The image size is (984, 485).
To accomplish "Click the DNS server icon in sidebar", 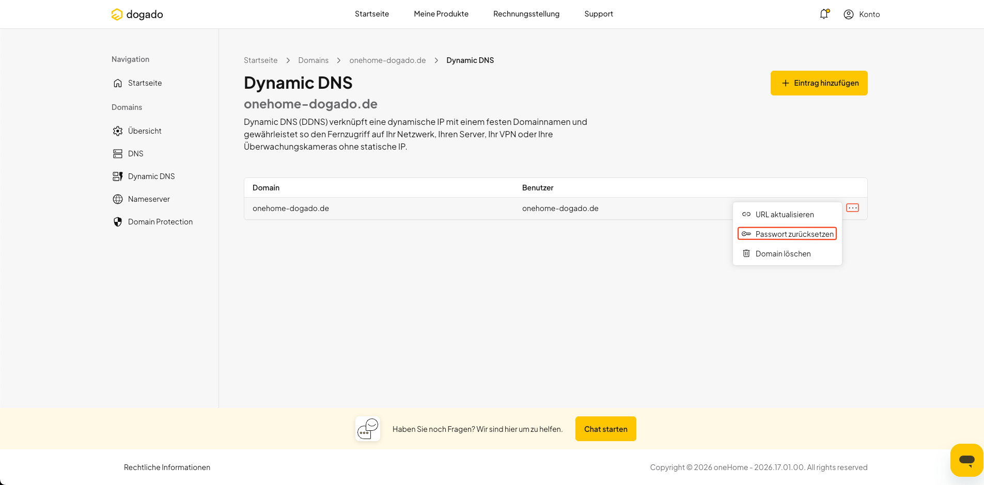I will click(118, 154).
